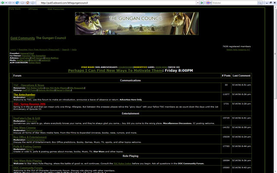The width and height of the screenshot is (277, 173).
Task: Click the 'Need help logging in?' link
Action: coord(238,50)
